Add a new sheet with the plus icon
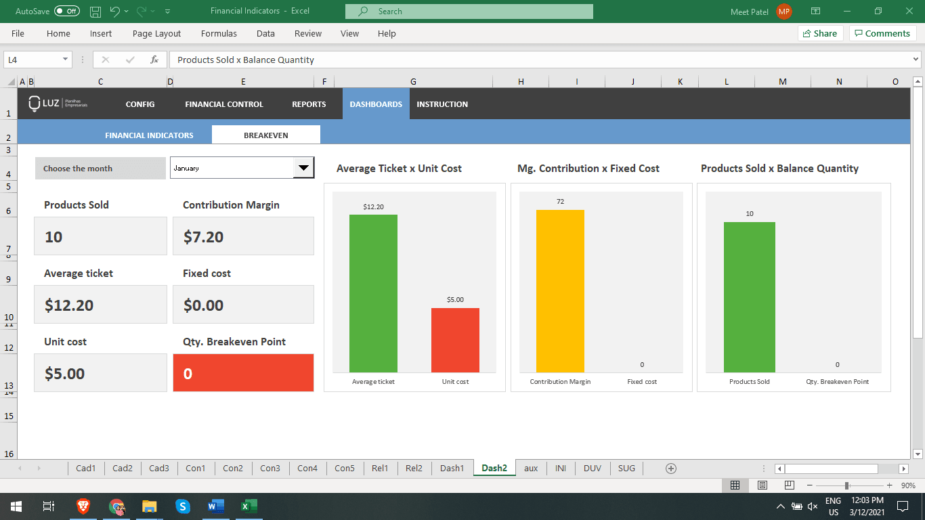This screenshot has height=520, width=925. tap(670, 468)
